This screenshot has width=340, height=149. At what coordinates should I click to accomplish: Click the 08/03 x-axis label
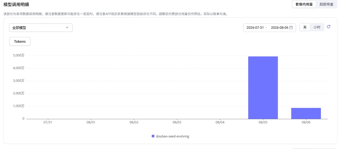(177, 122)
